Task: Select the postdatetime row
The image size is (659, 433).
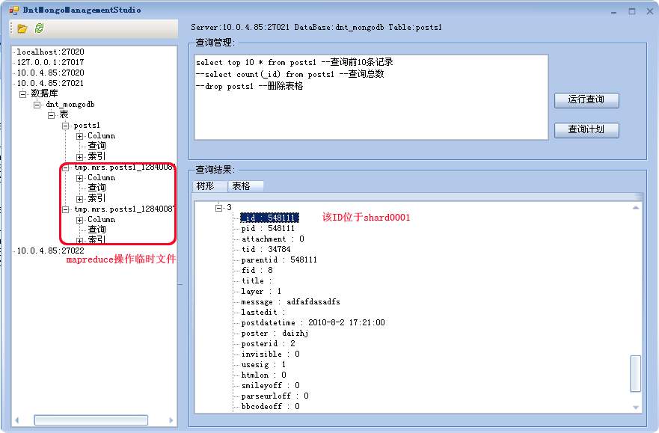Action: pyautogui.click(x=313, y=322)
